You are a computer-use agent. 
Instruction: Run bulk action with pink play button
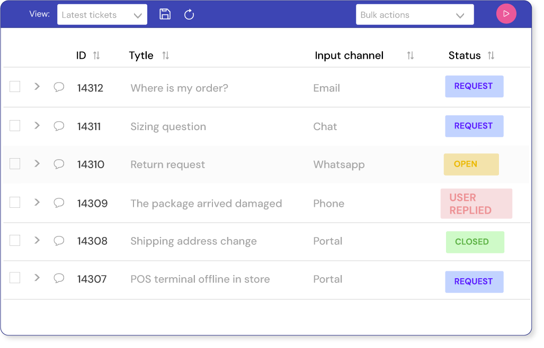click(506, 14)
